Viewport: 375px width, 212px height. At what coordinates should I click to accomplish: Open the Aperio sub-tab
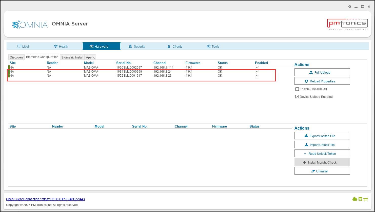coord(90,57)
